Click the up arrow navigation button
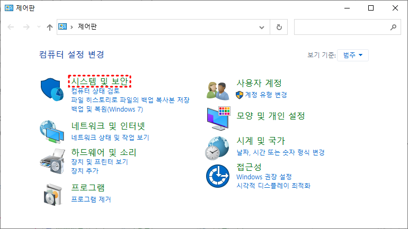This screenshot has width=408, height=229. coord(49,27)
